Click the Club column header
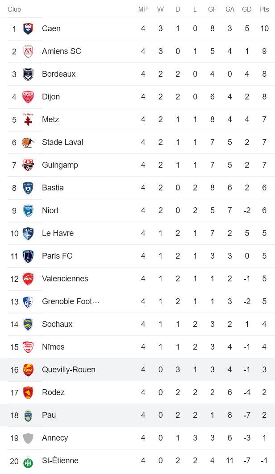Viewport: 275px width, 474px height. (x=14, y=9)
